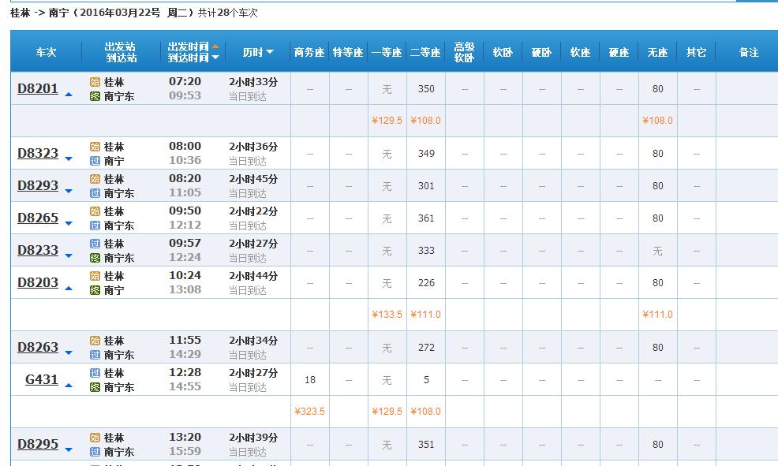
Task: Click origin icon beside D8263 桂林
Action: [95, 341]
